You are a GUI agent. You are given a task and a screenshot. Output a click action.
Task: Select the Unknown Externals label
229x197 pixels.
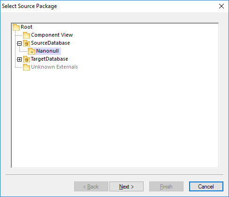(x=54, y=67)
